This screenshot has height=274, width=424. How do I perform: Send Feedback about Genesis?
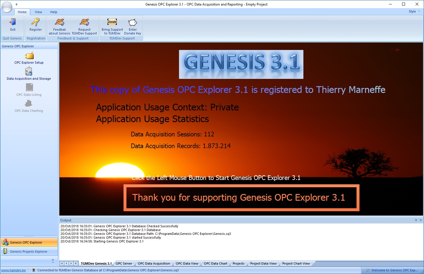pyautogui.click(x=60, y=26)
